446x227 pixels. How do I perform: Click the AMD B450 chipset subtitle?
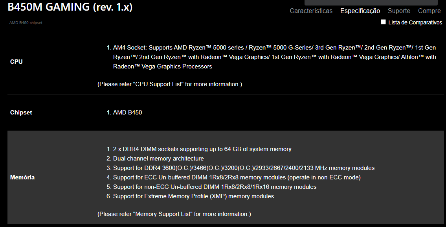[26, 23]
